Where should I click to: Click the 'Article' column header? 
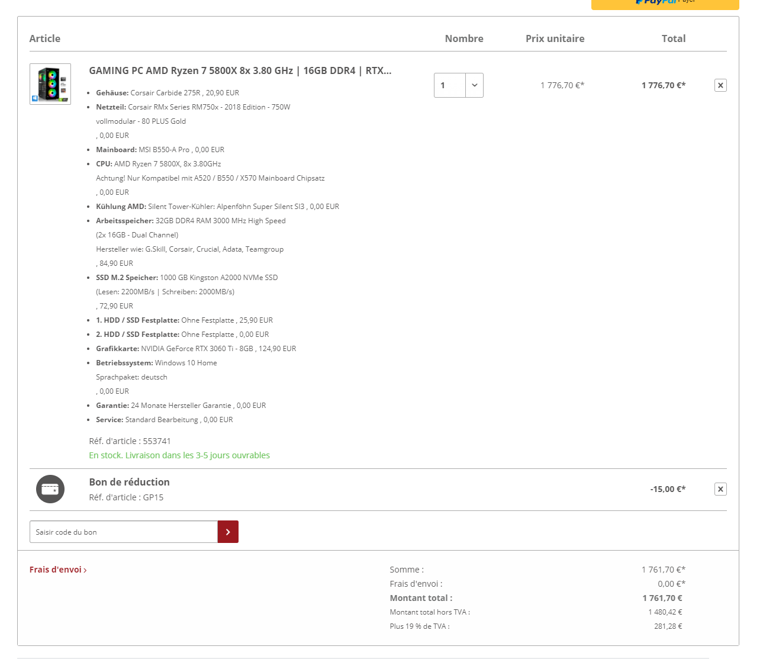(x=45, y=38)
